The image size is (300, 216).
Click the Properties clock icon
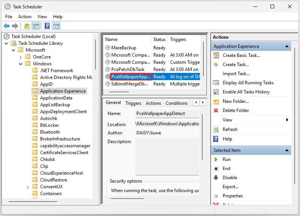point(216,196)
